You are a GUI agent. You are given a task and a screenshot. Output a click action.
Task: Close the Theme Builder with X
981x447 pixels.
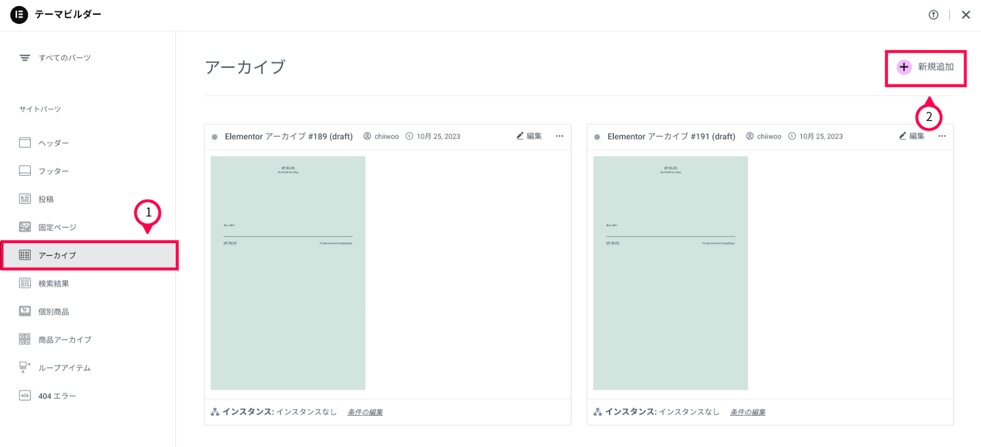966,15
